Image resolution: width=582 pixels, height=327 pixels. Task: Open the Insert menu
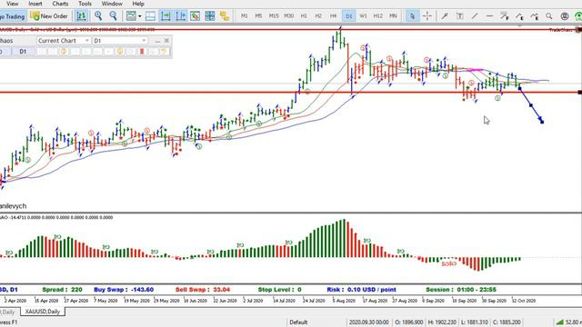(x=35, y=4)
